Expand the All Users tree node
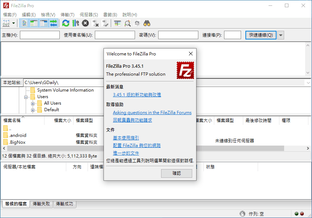Viewport: 312px width, 218px height. point(33,104)
